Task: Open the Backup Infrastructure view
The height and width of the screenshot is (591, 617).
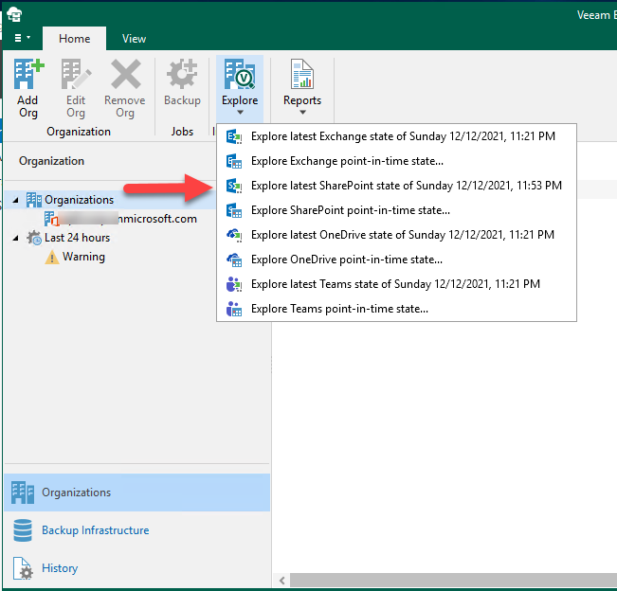Action: click(136, 530)
